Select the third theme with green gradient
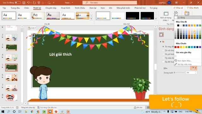The height and width of the screenshot is (114, 202). pos(39,16)
